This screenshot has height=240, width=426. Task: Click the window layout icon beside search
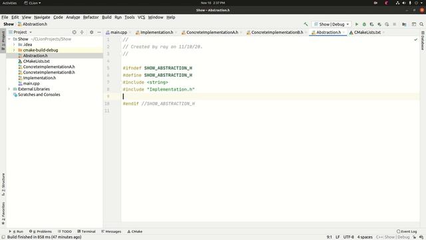click(414, 24)
